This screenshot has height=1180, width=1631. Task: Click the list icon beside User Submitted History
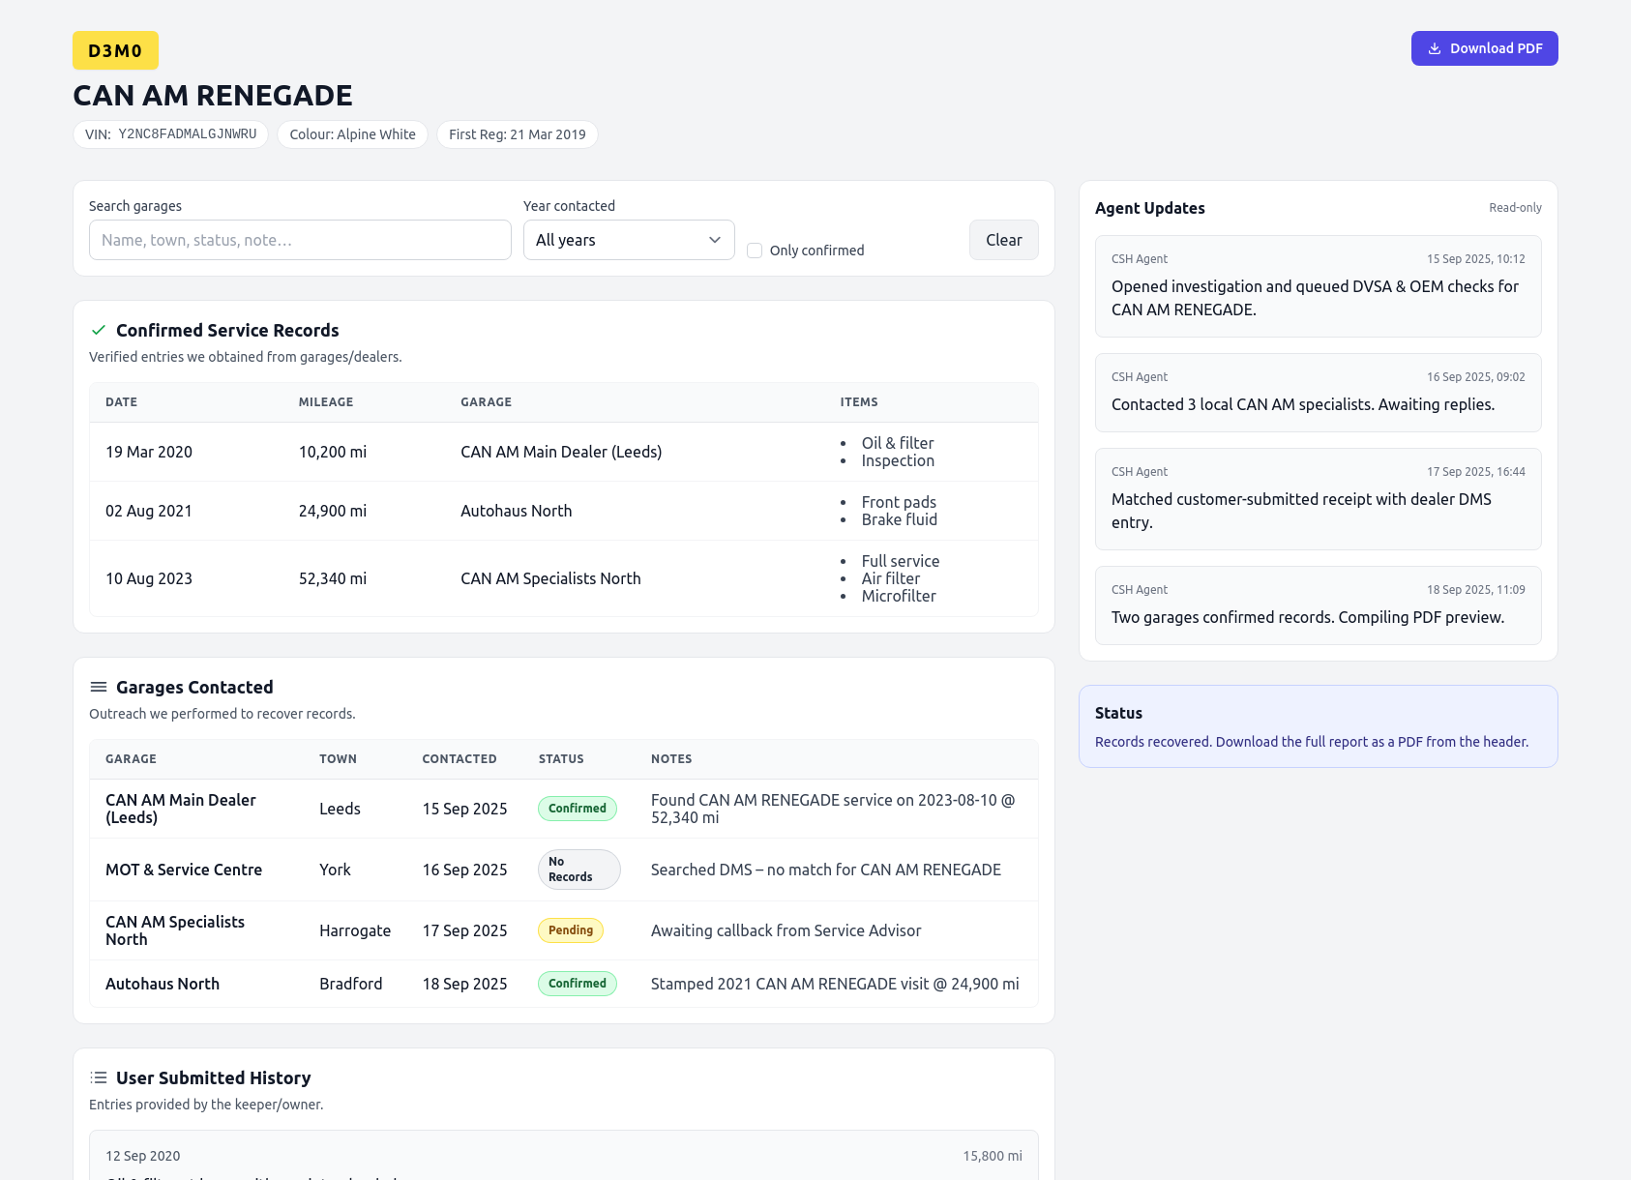[98, 1077]
